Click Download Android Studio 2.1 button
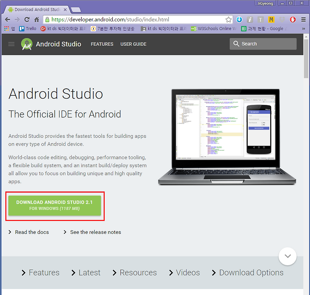The width and height of the screenshot is (310, 295). [55, 205]
